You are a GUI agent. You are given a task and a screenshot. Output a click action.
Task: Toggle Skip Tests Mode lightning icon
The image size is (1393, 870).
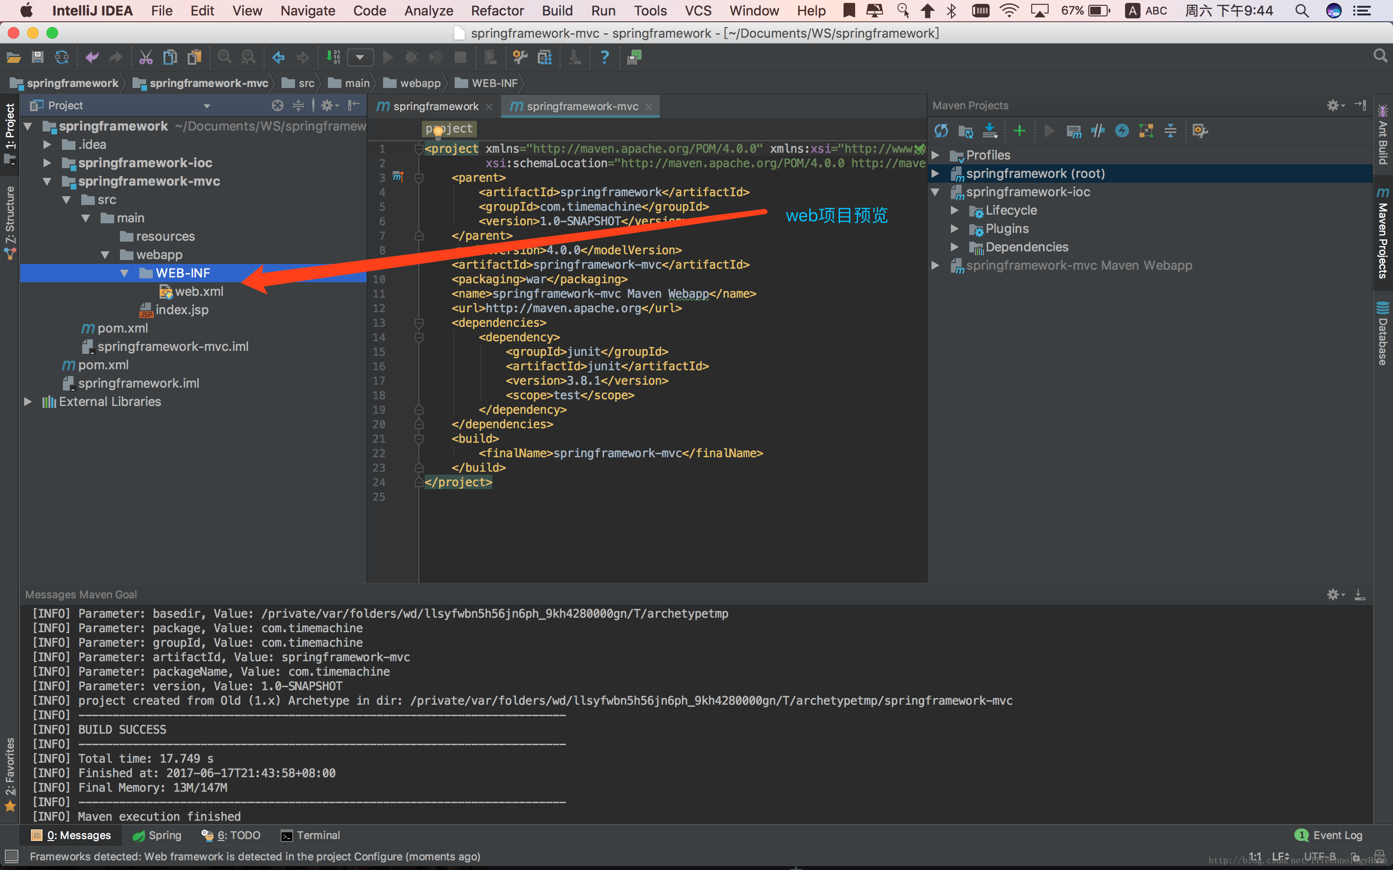pyautogui.click(x=1122, y=130)
